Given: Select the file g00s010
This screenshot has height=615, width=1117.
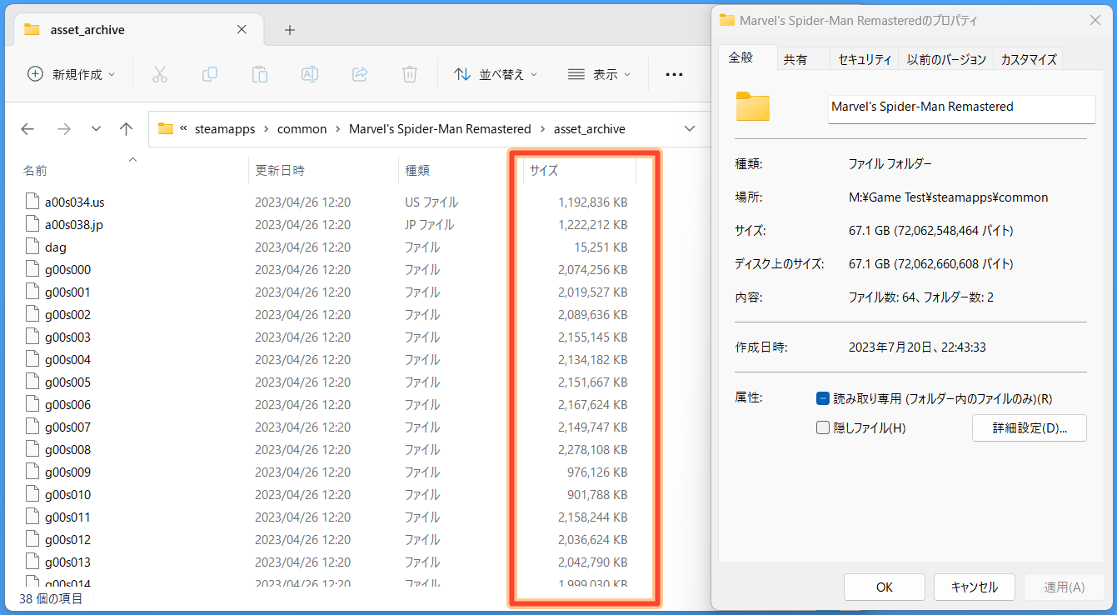Looking at the screenshot, I should tap(67, 494).
